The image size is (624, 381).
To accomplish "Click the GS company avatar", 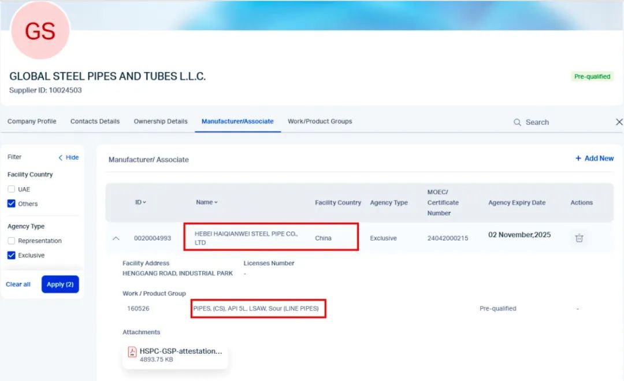I will click(x=40, y=31).
